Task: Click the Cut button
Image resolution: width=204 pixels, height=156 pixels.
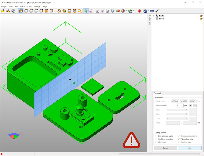Action: (190, 148)
